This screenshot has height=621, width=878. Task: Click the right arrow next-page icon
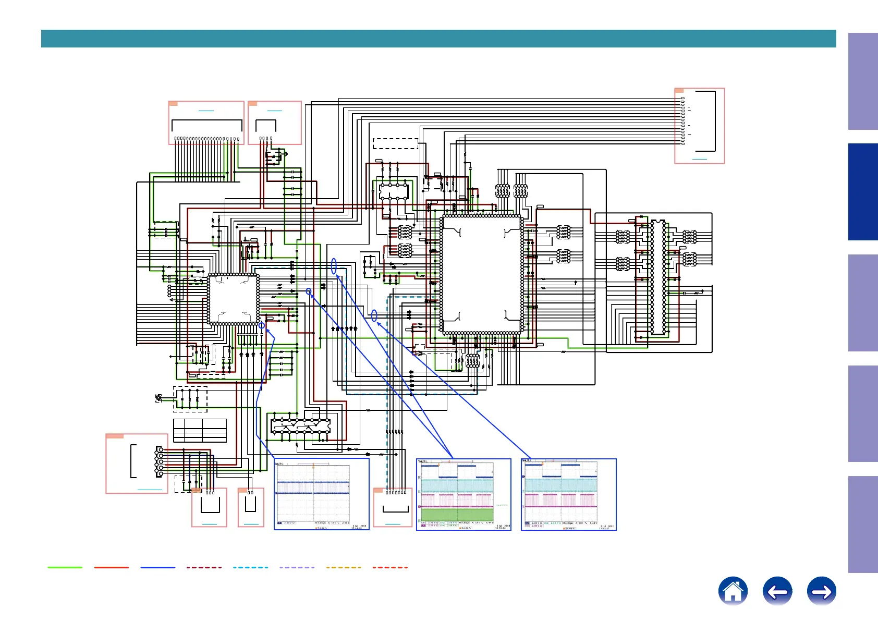point(822,591)
